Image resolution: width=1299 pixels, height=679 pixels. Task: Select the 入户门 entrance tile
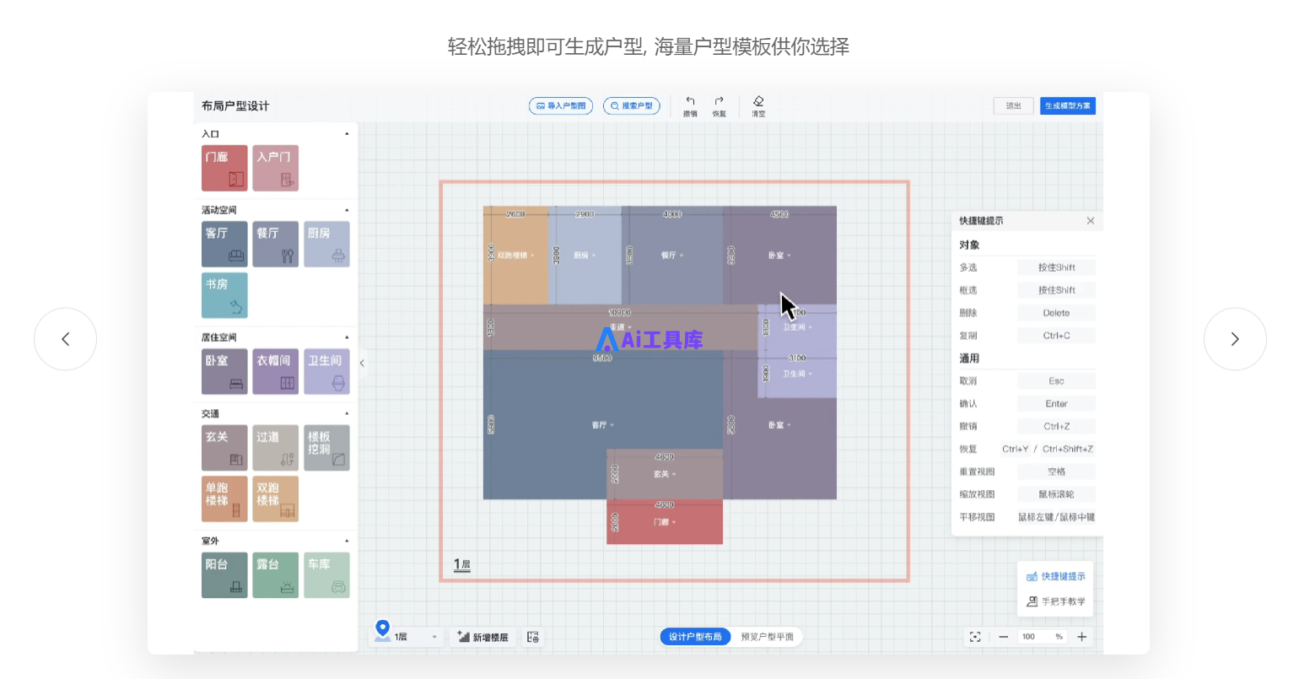(275, 168)
